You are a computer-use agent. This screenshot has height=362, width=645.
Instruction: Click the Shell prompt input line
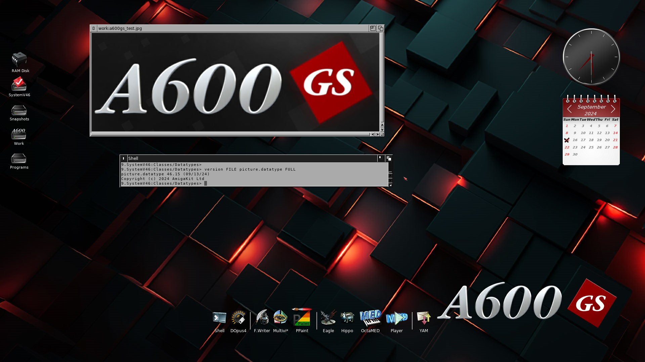(254, 183)
